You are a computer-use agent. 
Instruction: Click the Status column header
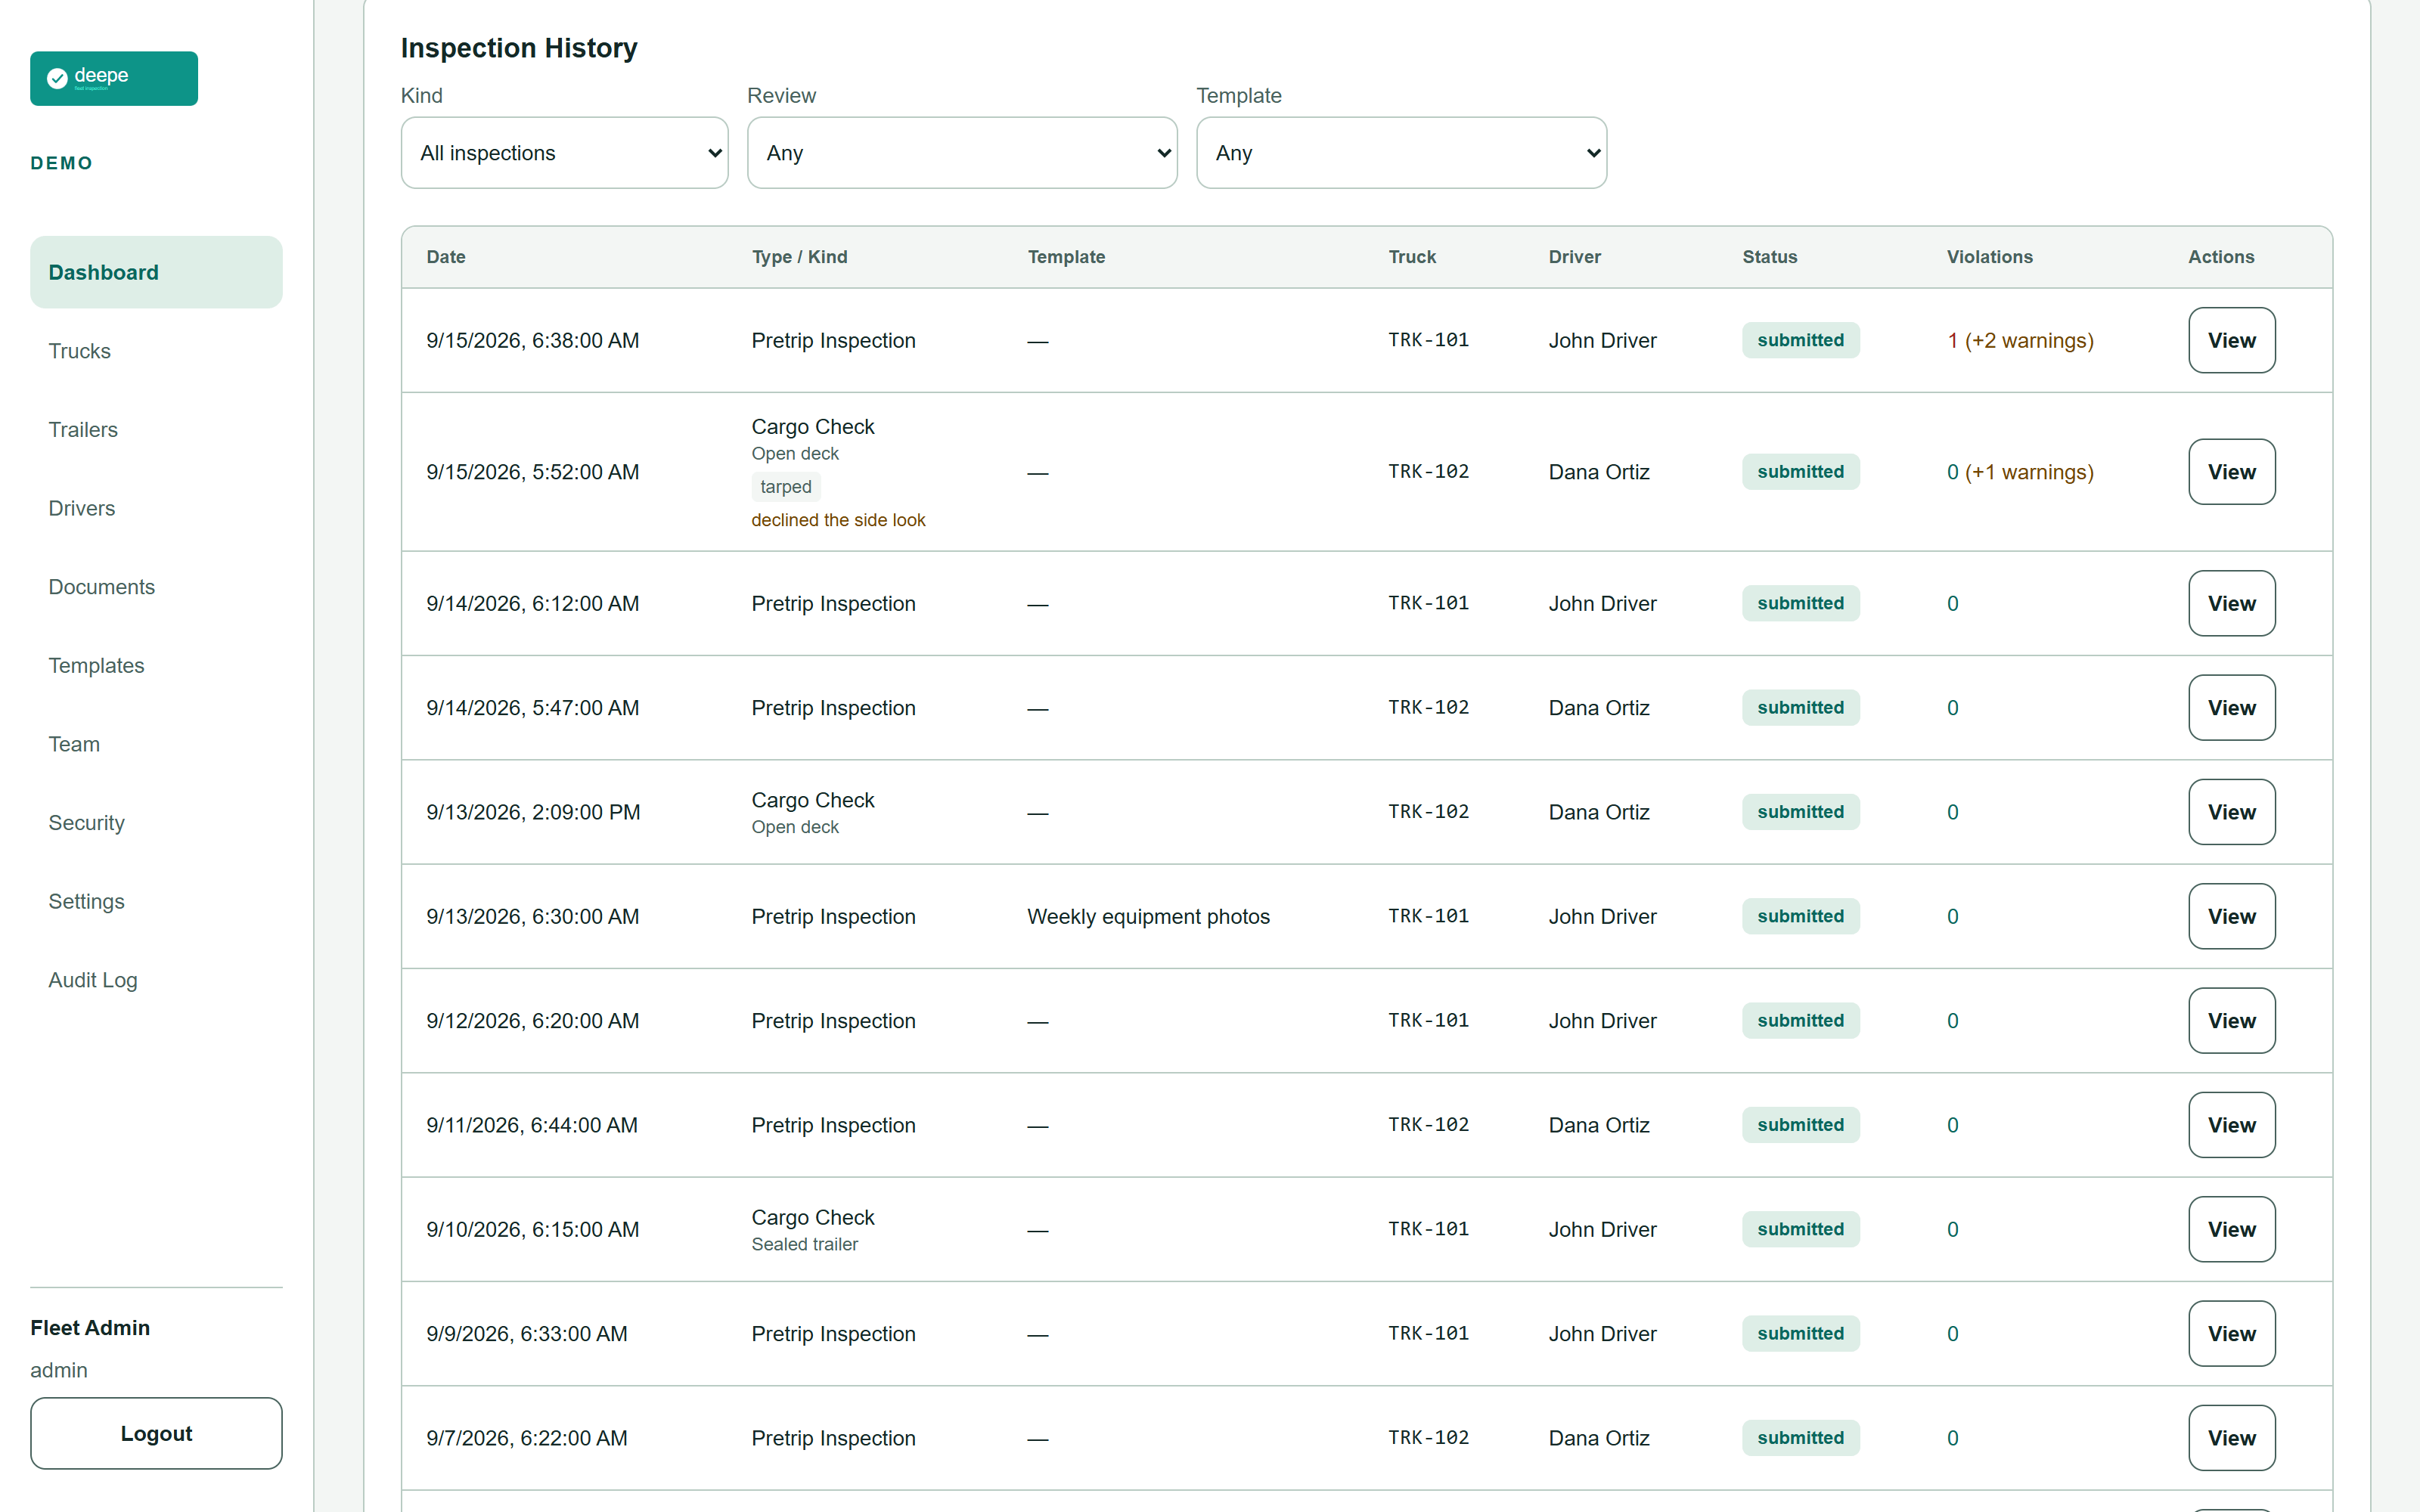[x=1770, y=257]
